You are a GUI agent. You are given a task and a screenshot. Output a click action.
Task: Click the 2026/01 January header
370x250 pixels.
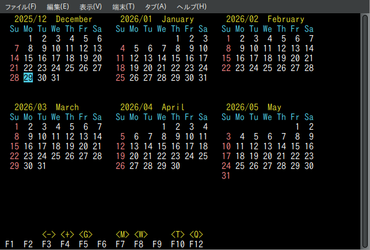tap(157, 19)
